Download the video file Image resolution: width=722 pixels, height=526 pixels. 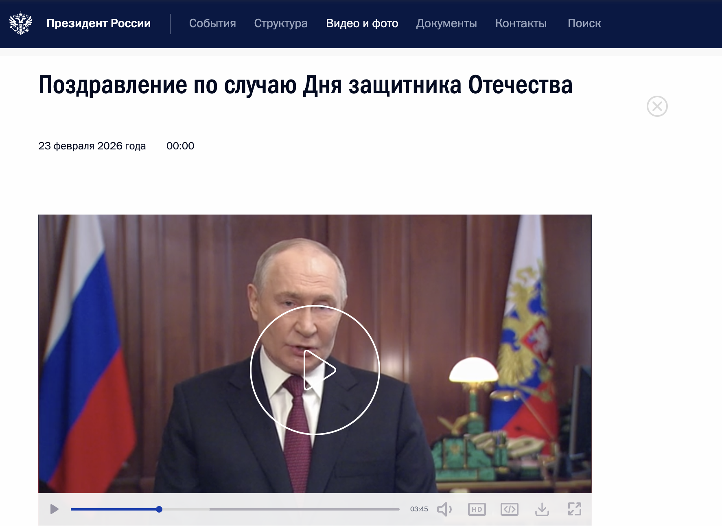pyautogui.click(x=542, y=509)
